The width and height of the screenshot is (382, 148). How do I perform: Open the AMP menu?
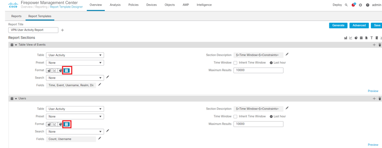tap(185, 5)
